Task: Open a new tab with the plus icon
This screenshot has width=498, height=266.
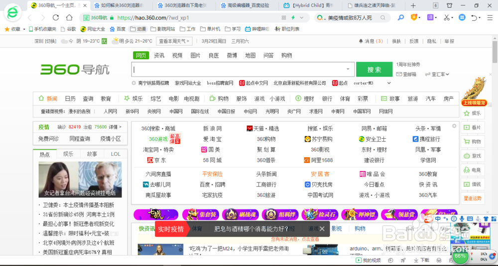Action: (x=413, y=5)
